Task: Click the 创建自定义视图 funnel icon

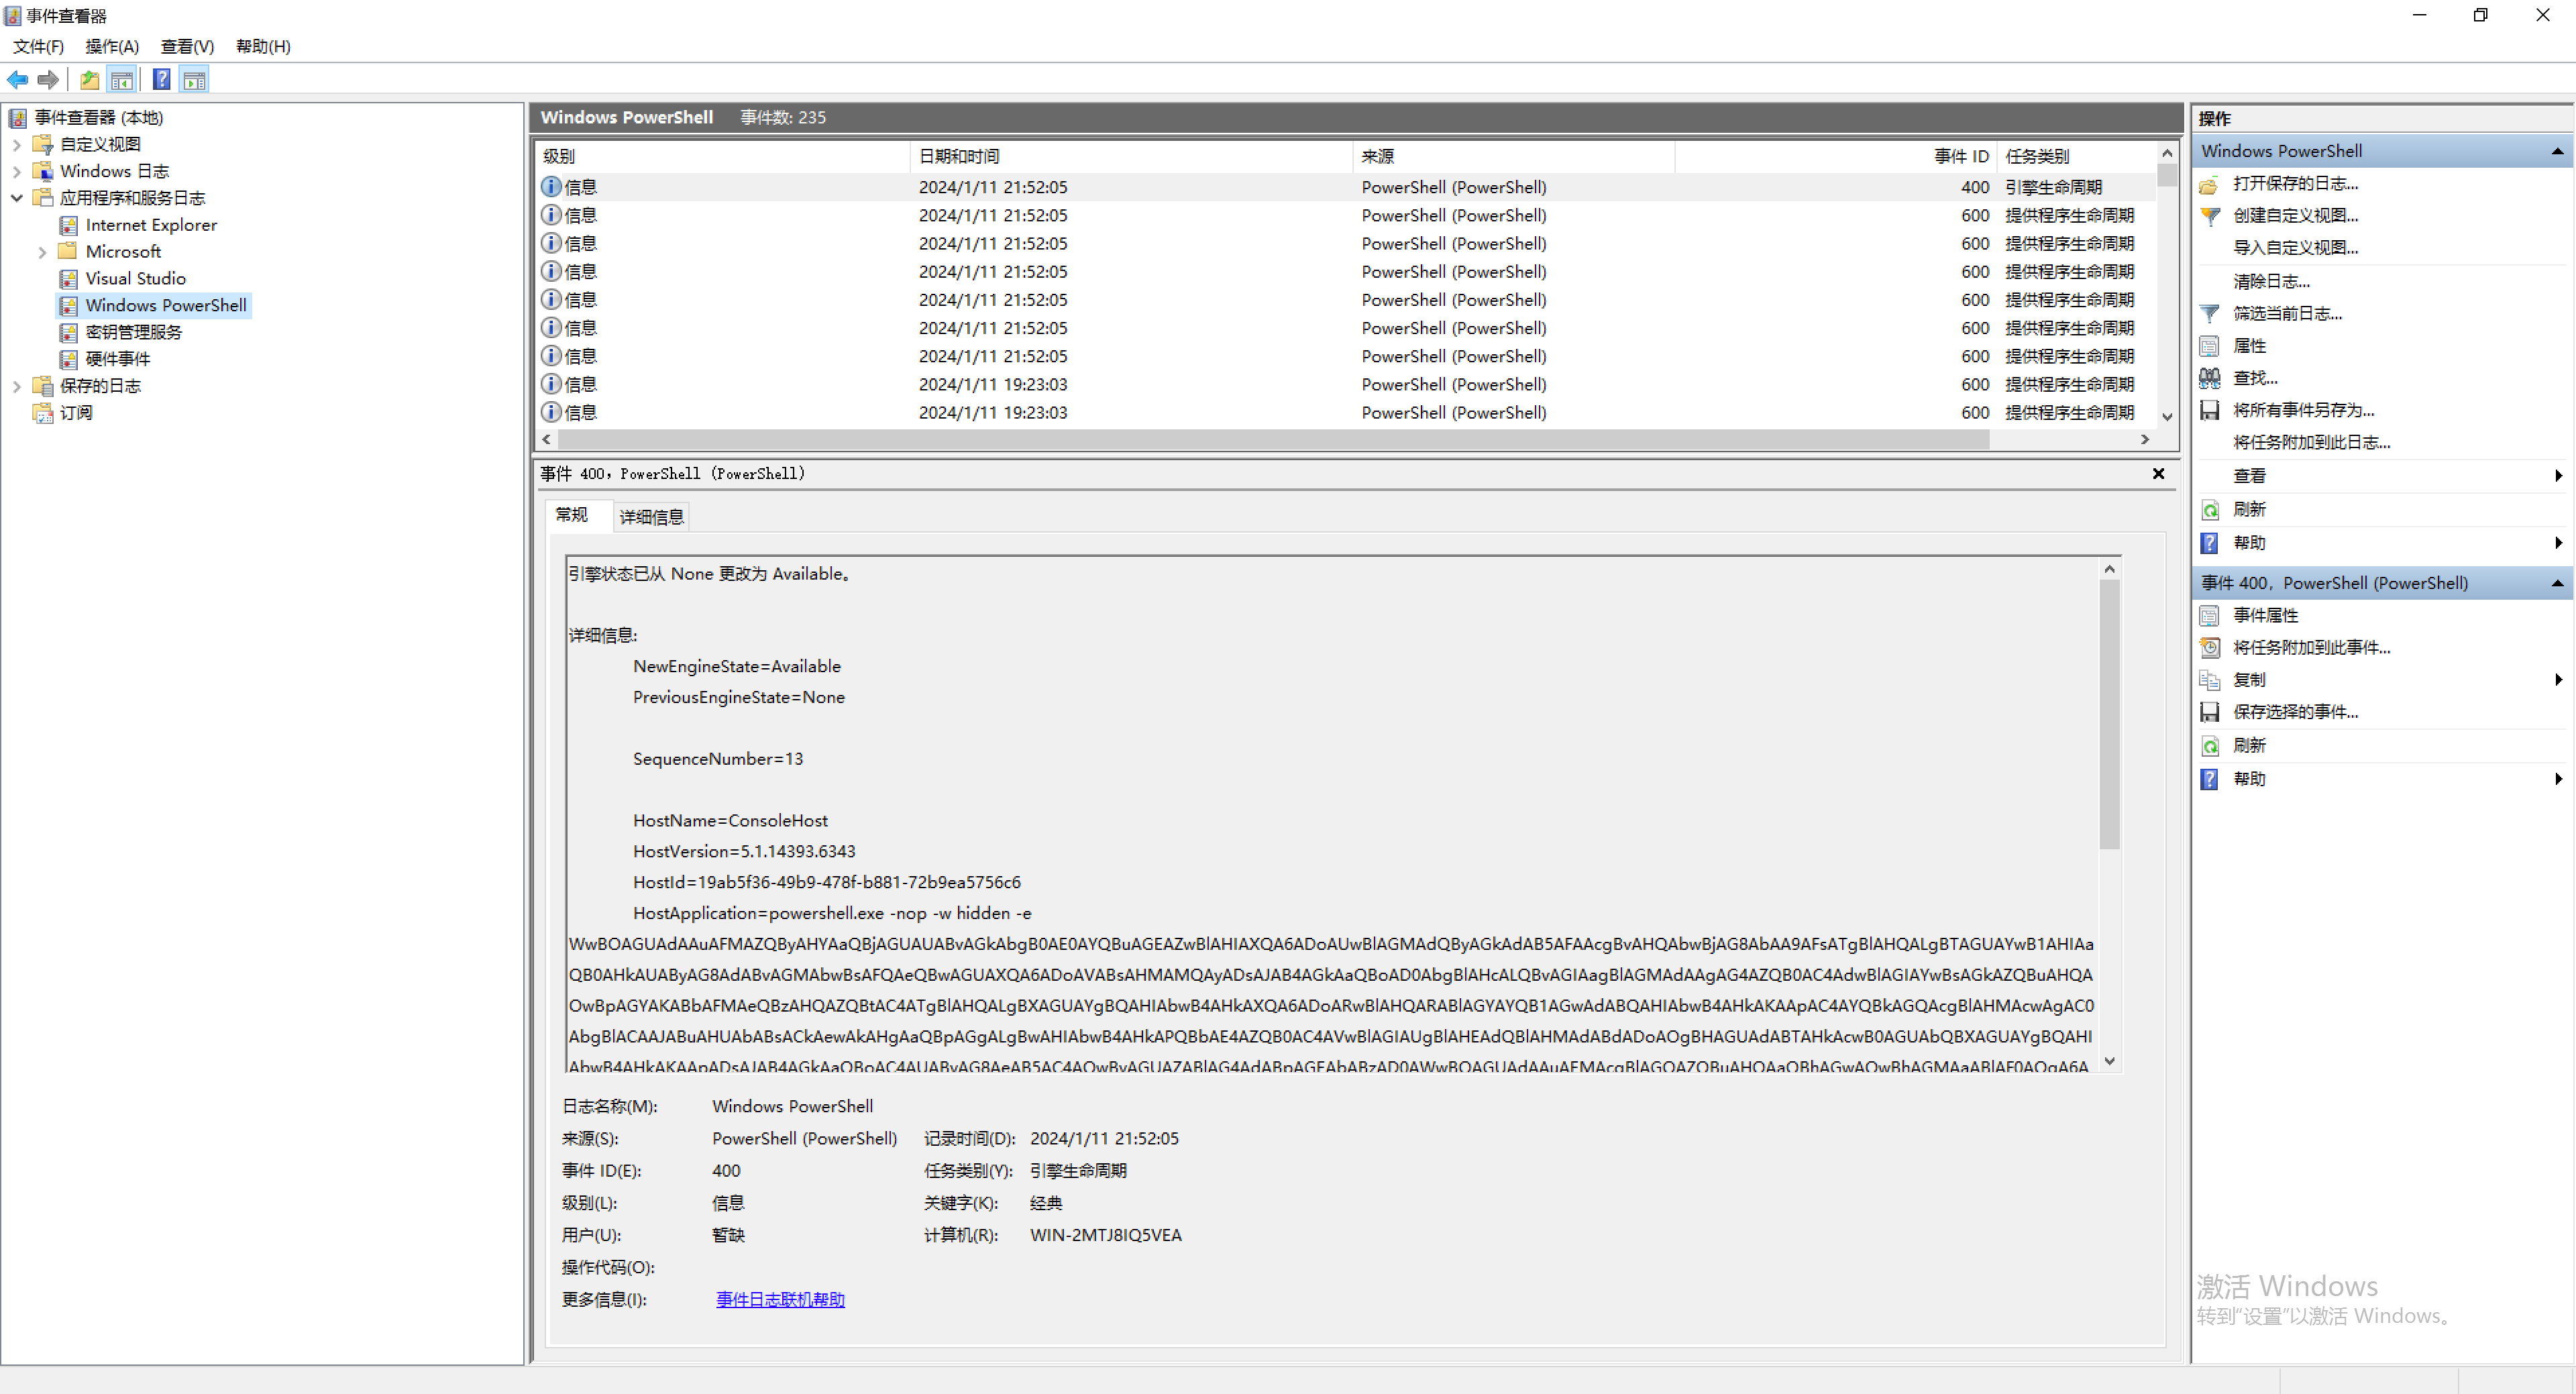Action: point(2210,216)
